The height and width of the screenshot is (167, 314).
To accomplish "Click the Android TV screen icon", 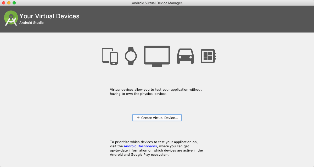I will 157,56.
